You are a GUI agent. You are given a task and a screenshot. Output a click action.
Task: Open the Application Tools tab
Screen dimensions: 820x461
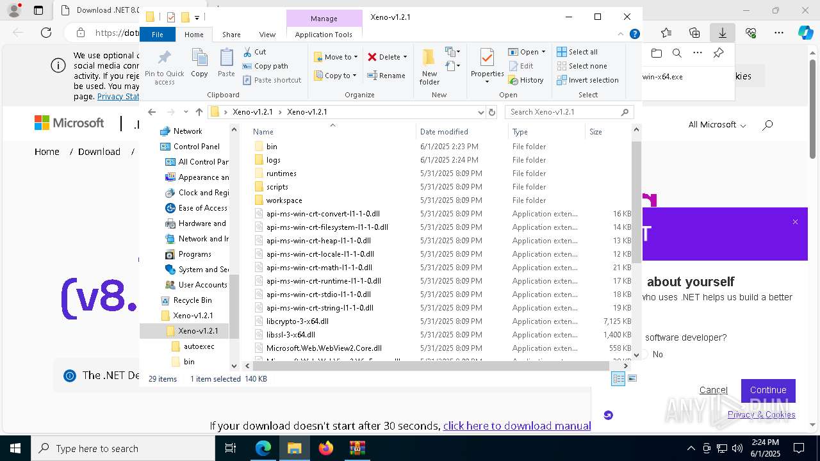[324, 35]
